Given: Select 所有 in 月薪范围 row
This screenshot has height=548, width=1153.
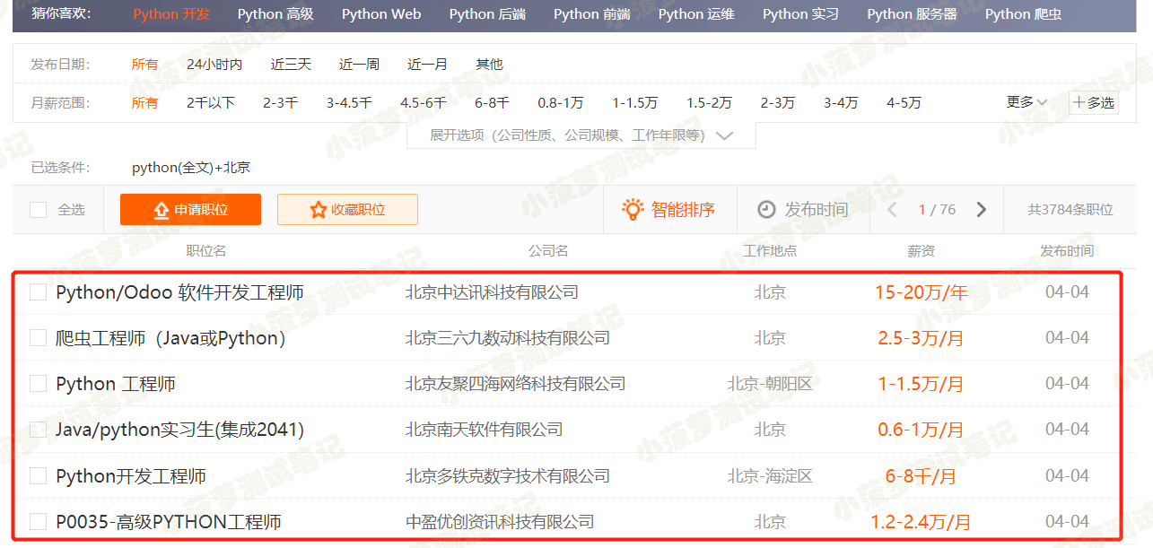Looking at the screenshot, I should tap(144, 103).
